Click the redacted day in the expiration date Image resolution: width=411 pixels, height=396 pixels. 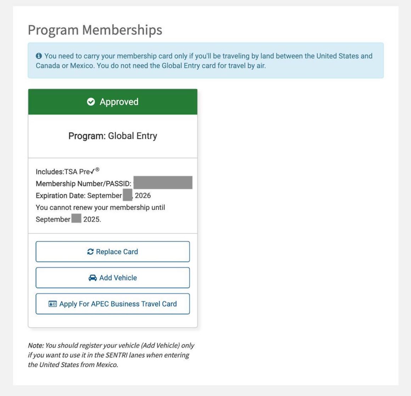tap(128, 195)
